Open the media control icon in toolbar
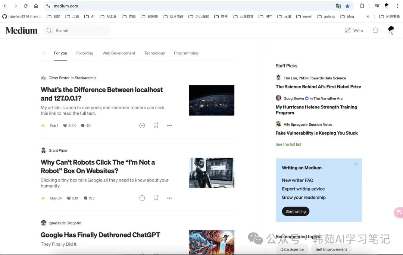Image resolution: width=403 pixels, height=255 pixels. pyautogui.click(x=377, y=6)
